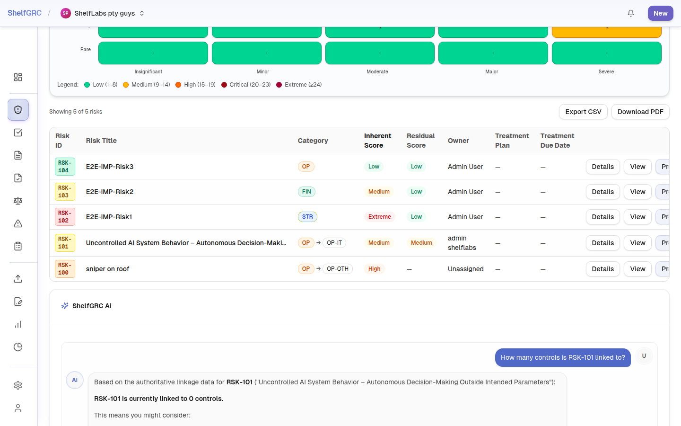Open the bar chart sidebar icon
681x426 pixels.
coord(18,324)
